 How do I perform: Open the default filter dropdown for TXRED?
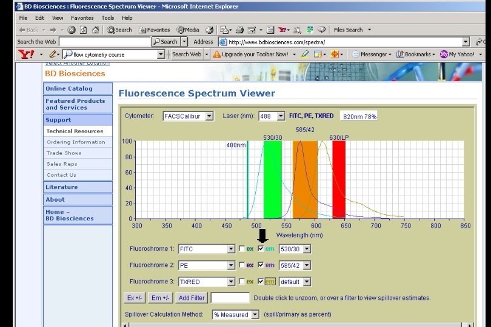(295, 282)
